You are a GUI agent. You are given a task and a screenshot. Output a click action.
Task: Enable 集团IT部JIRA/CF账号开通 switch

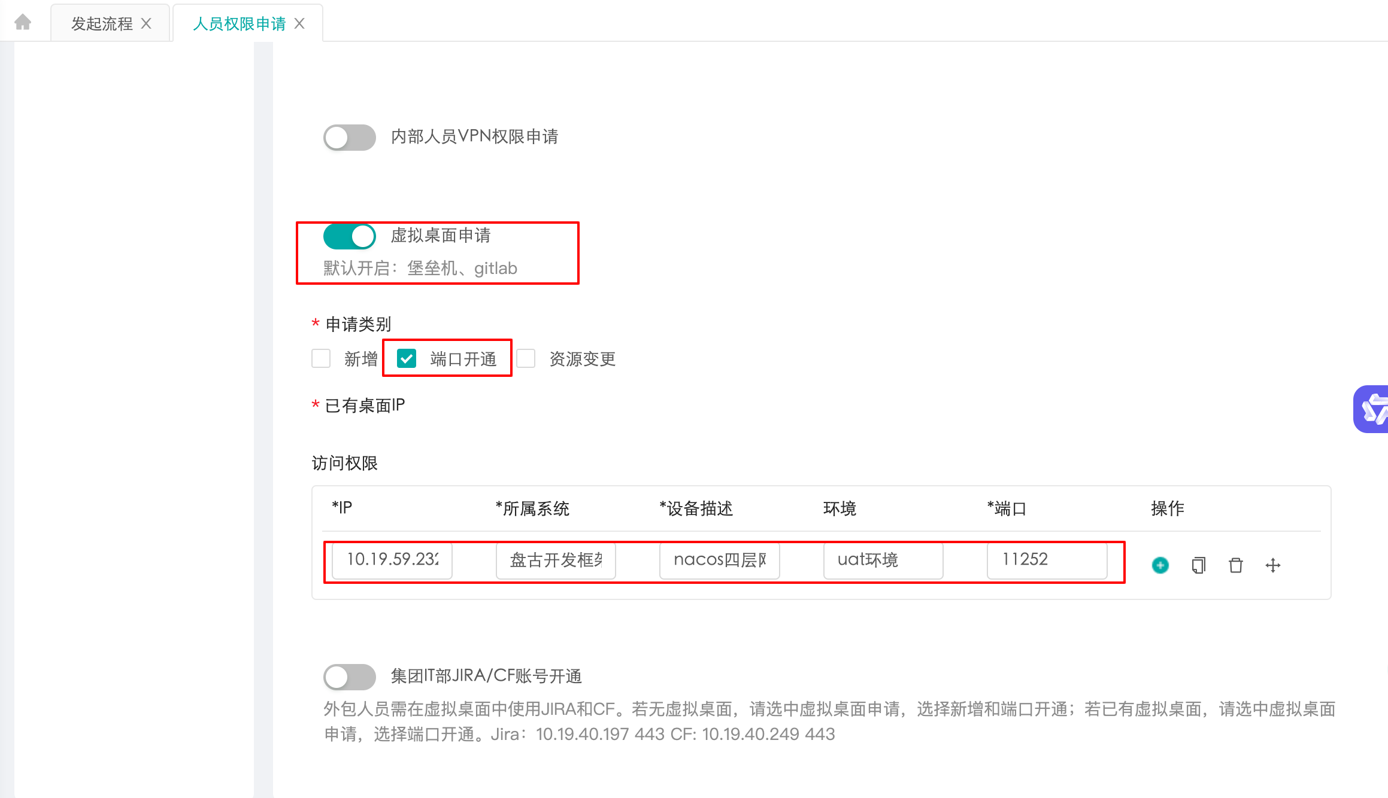[x=350, y=677]
